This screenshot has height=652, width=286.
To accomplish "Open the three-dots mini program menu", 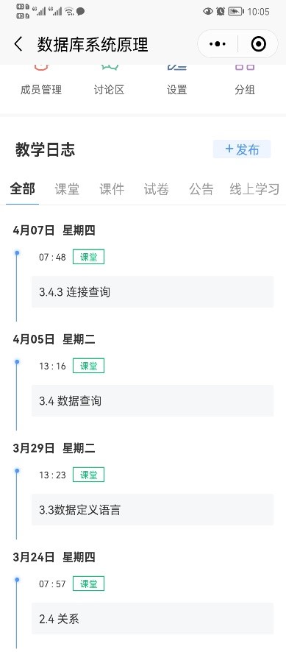I will [218, 44].
